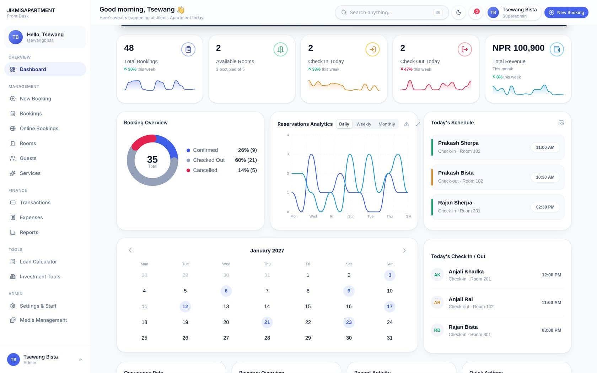The image size is (597, 373).
Task: Open Transactions under Finance
Action: click(x=45, y=202)
